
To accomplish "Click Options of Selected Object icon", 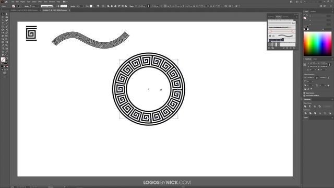I will 287,48.
